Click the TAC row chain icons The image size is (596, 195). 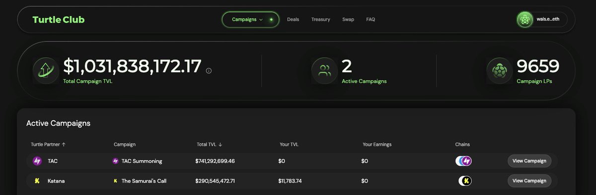point(464,161)
